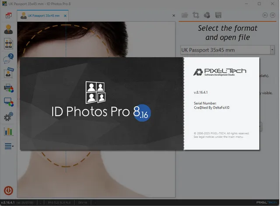The image size is (280, 206).
Task: Click the PIXEL-Tech logo in about dialog
Action: pos(220,72)
